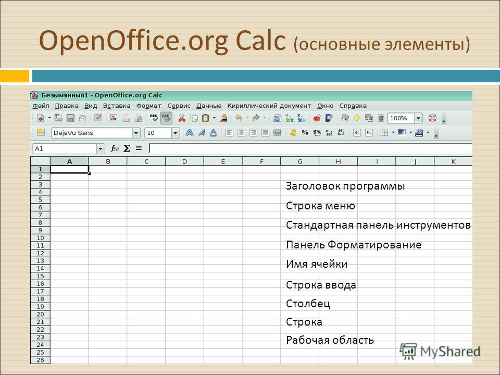Click the Cut scissors icon

click(x=182, y=118)
